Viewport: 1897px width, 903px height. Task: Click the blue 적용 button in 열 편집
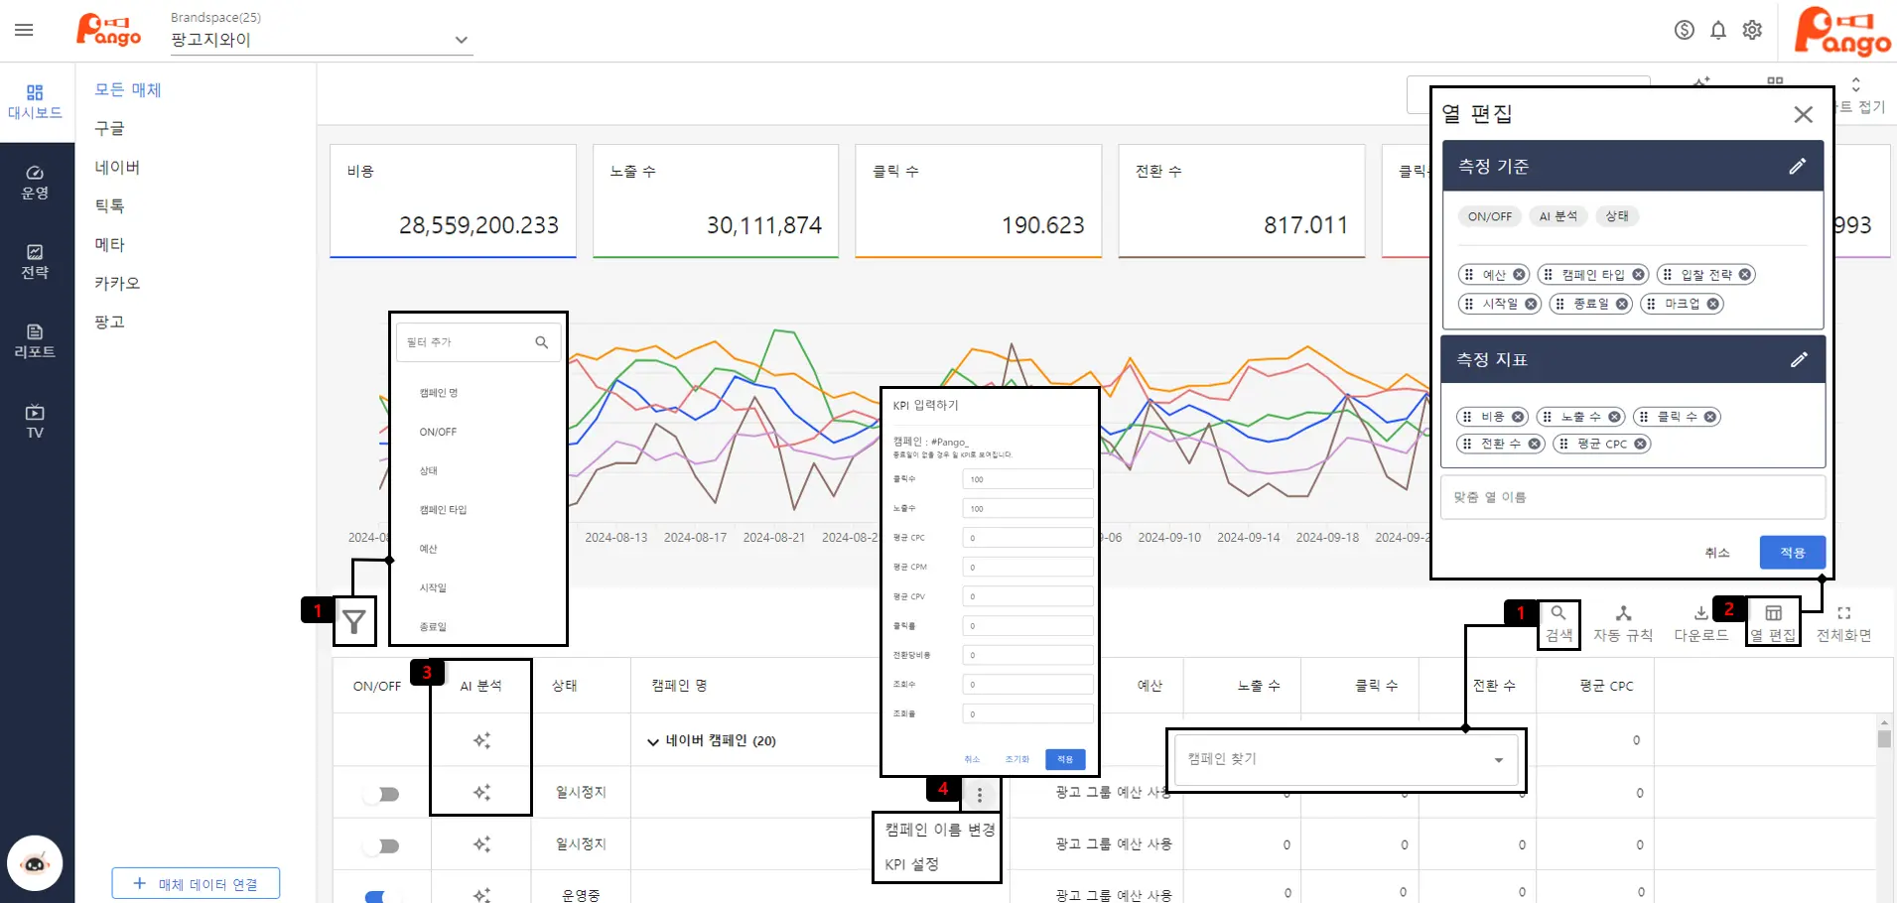[1791, 553]
